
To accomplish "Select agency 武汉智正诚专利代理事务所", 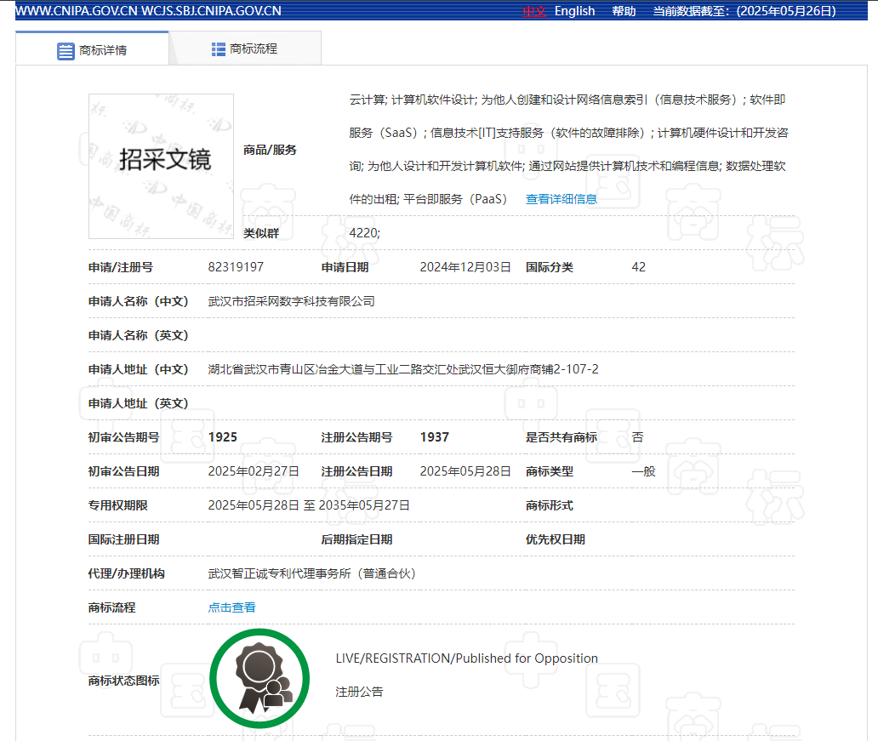I will click(312, 573).
